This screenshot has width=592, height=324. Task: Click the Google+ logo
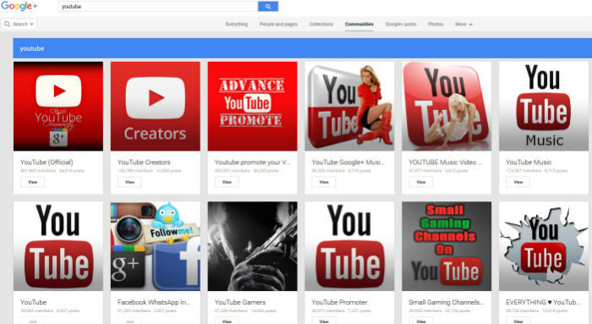[19, 6]
